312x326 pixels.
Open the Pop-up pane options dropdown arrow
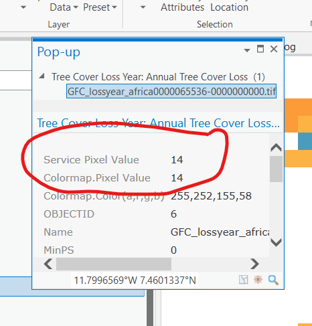[247, 50]
